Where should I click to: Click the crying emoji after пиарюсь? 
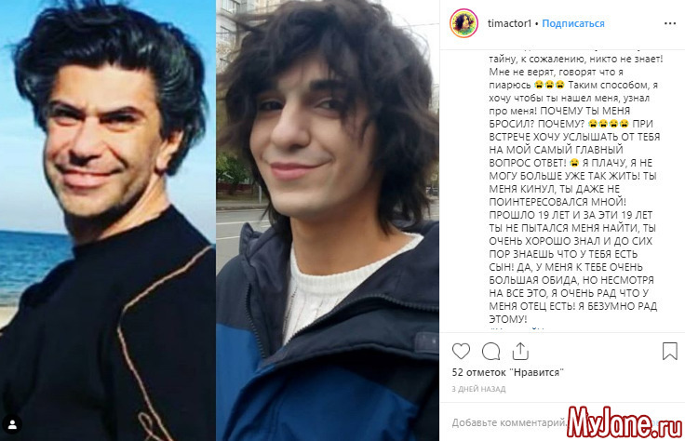tap(549, 85)
